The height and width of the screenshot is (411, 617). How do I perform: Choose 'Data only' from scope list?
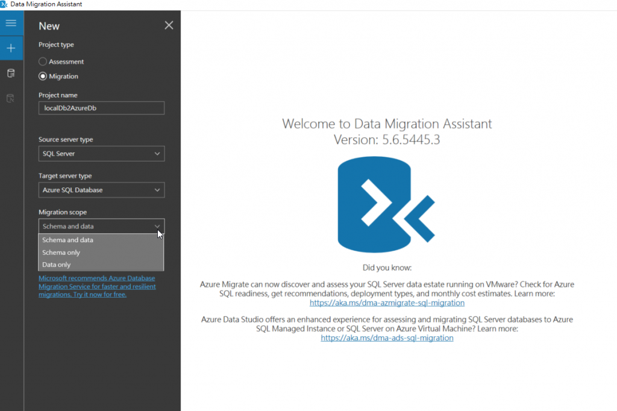click(x=101, y=265)
